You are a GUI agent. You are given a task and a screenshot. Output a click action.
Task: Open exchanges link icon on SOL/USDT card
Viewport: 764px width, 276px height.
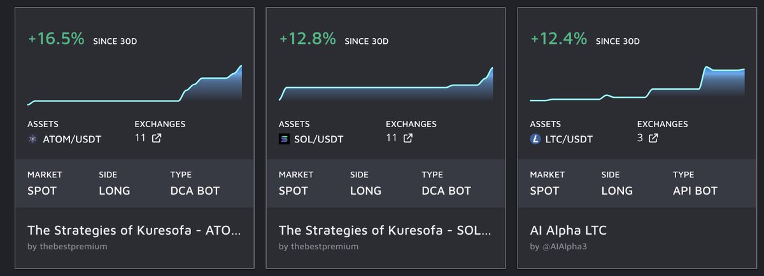(x=407, y=137)
